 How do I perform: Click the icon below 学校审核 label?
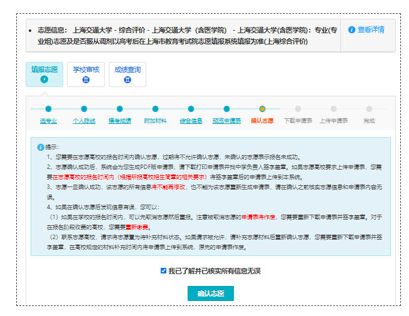click(x=86, y=79)
